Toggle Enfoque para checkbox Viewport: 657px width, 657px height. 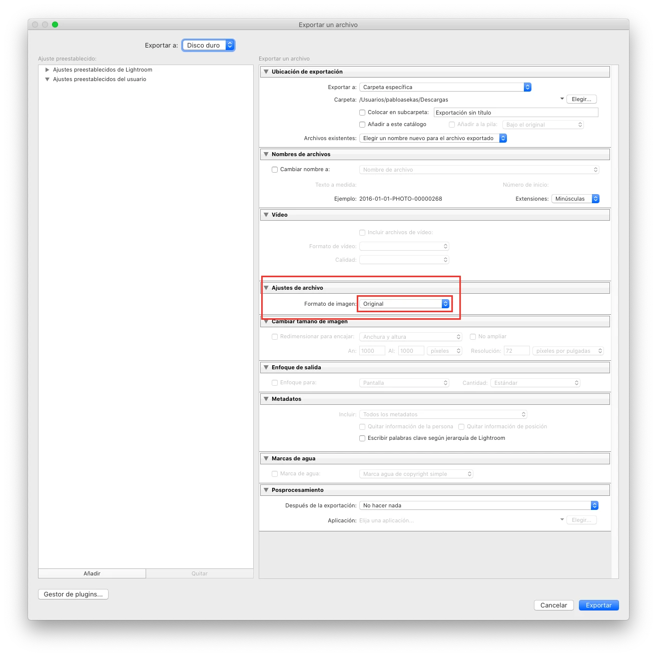(275, 383)
